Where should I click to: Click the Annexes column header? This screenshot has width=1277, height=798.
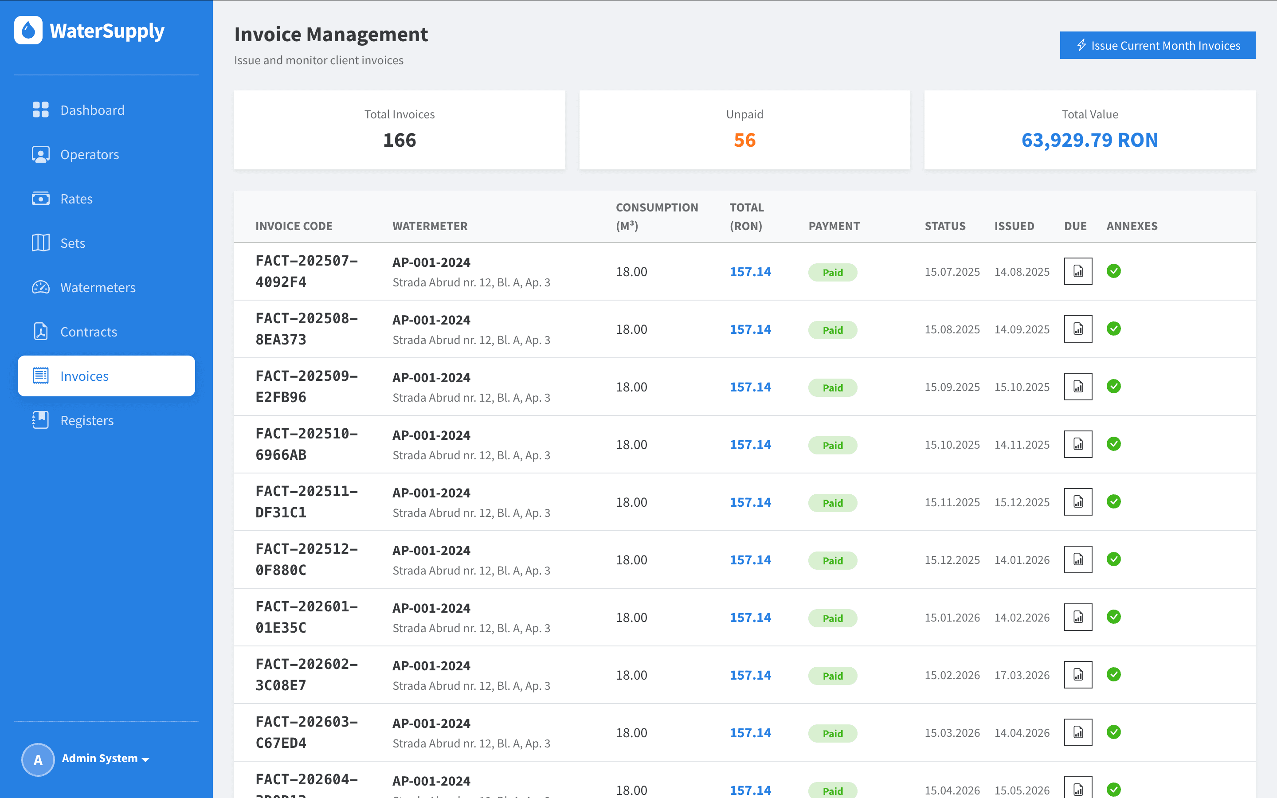[x=1132, y=226]
